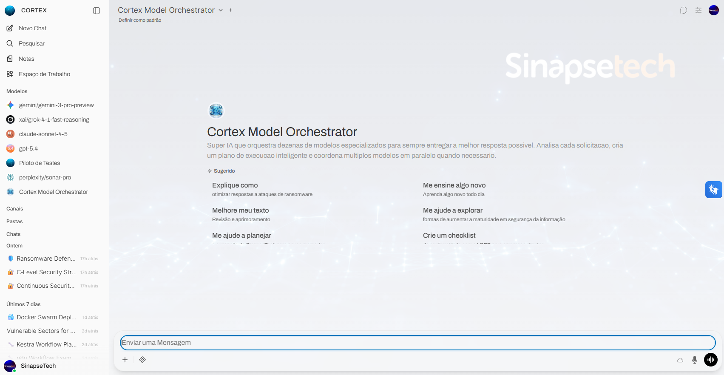Screen dimensions: 724x375
Task: Expand the Canais section
Action: tap(15, 209)
